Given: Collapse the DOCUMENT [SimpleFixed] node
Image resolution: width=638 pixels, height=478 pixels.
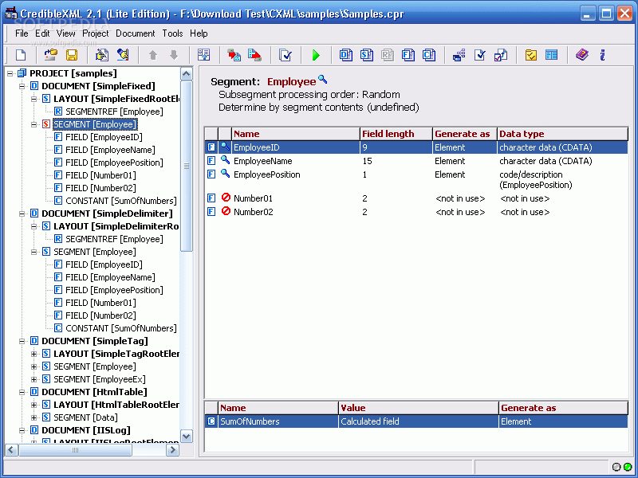Looking at the screenshot, I should 22,86.
